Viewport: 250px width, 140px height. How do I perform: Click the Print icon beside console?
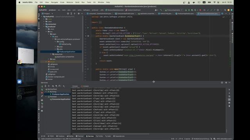pos(229,103)
